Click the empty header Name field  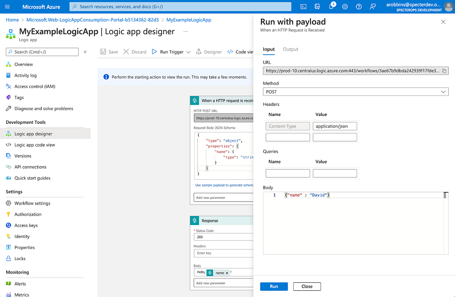tap(288, 137)
